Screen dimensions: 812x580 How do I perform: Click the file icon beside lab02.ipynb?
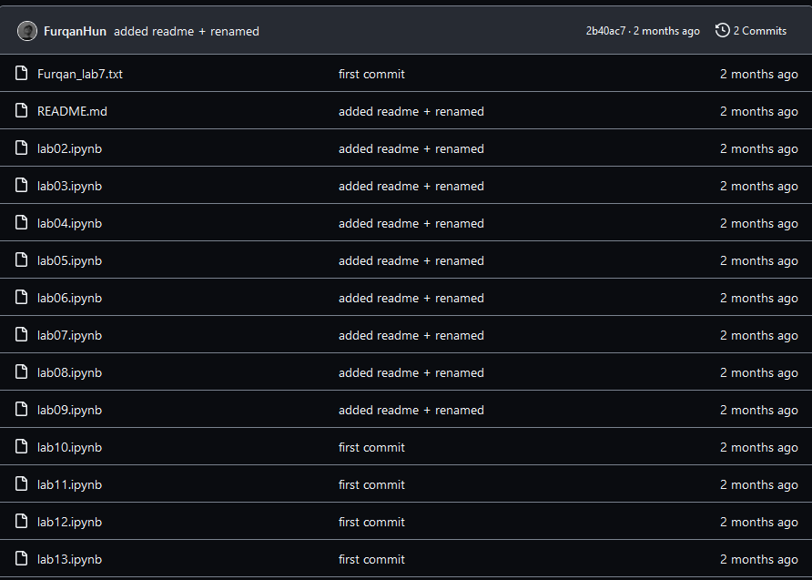21,148
